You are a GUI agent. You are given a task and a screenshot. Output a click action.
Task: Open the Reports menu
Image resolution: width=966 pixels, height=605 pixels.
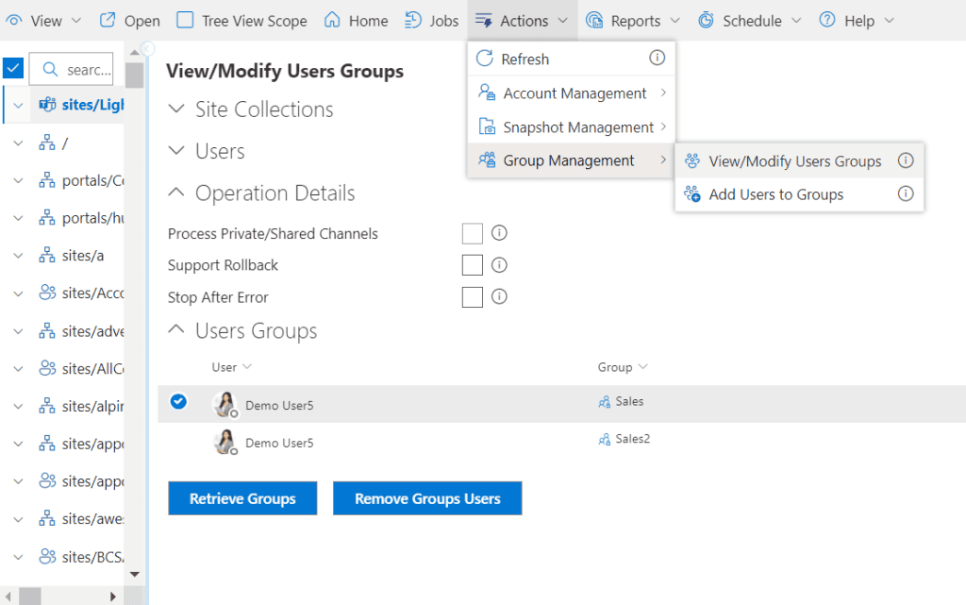[x=632, y=20]
